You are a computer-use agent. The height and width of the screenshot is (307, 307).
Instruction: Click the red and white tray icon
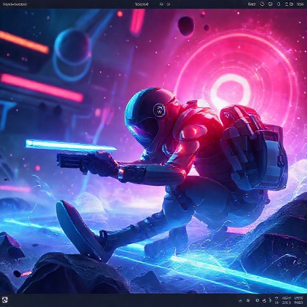265,301
